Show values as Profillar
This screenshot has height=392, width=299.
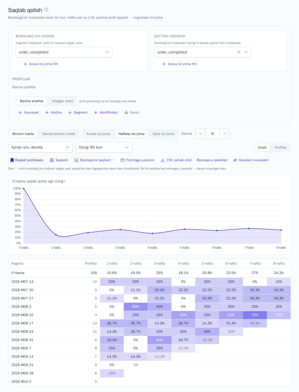point(281,148)
